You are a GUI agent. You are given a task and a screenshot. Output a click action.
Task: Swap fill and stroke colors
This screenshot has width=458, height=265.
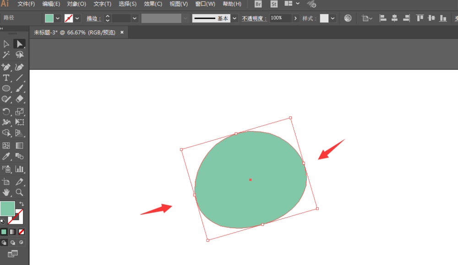[x=22, y=204]
